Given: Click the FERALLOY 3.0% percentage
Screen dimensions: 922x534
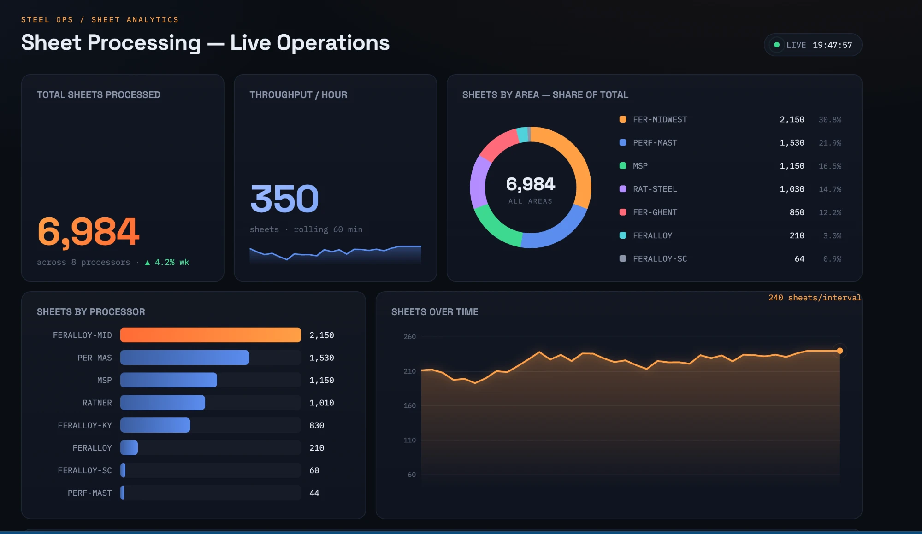Looking at the screenshot, I should pyautogui.click(x=833, y=235).
